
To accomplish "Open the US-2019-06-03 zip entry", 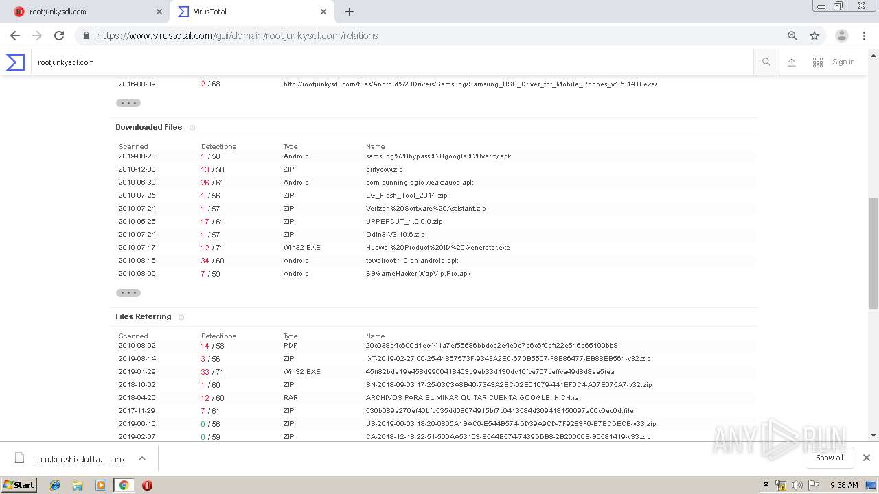I will [x=511, y=424].
